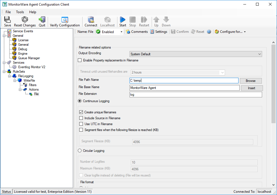The image size is (277, 195).
Task: Select the Queue Manager tree node
Action: [29, 58]
